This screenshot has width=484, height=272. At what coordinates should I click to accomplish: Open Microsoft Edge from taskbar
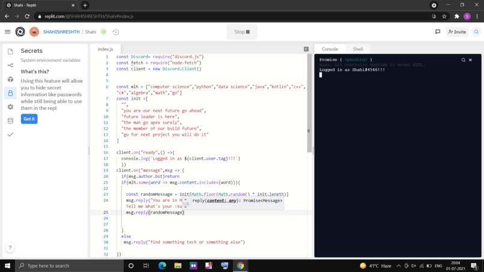pos(162,265)
